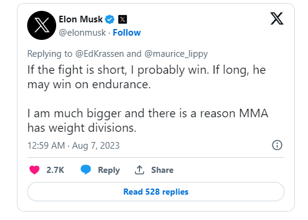The width and height of the screenshot is (308, 220).
Task: Click the small black X affiliation badge
Action: point(123,19)
